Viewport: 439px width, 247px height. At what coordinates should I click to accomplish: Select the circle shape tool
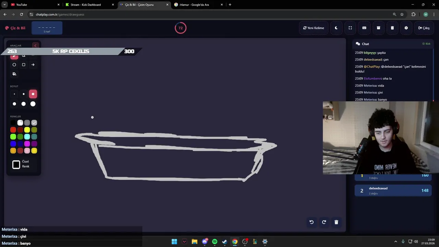click(x=14, y=64)
